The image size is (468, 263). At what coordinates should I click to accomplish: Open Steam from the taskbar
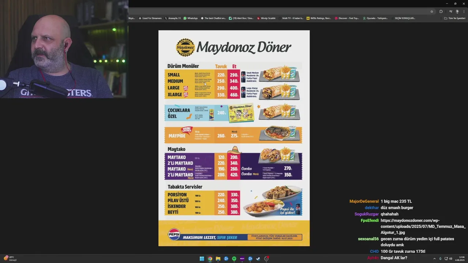point(258,259)
